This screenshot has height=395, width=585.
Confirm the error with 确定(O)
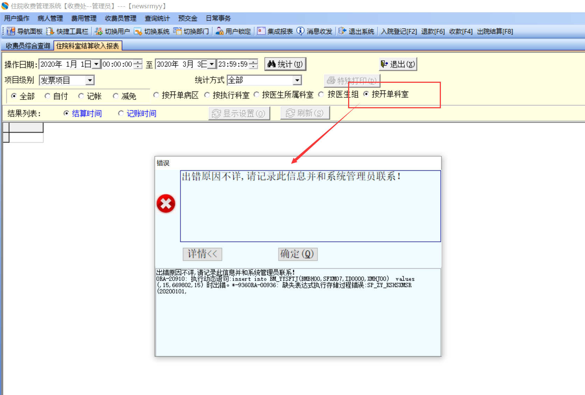298,254
